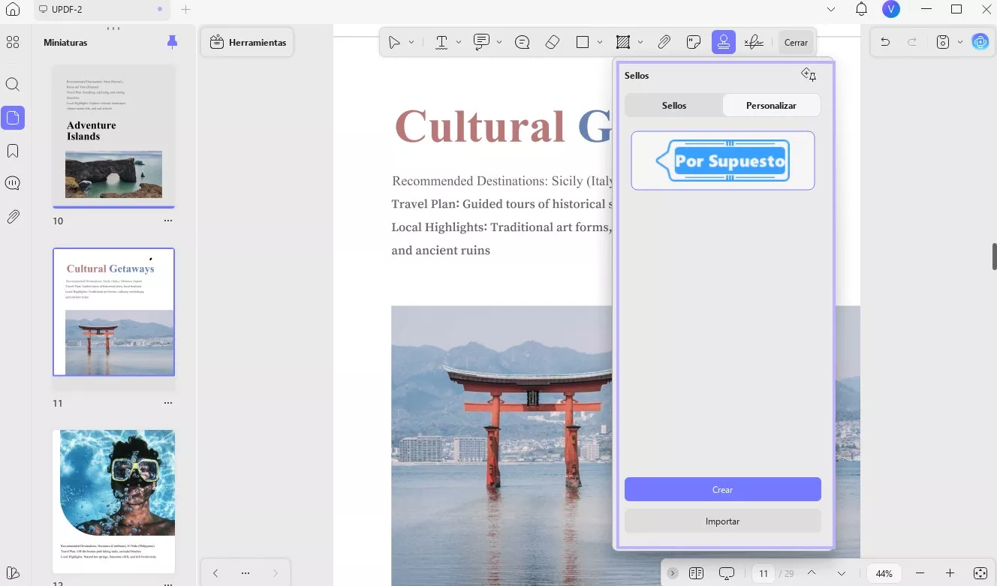Toggle the stamp tool in toolbar
Screen dimensions: 997x586
pyautogui.click(x=724, y=42)
